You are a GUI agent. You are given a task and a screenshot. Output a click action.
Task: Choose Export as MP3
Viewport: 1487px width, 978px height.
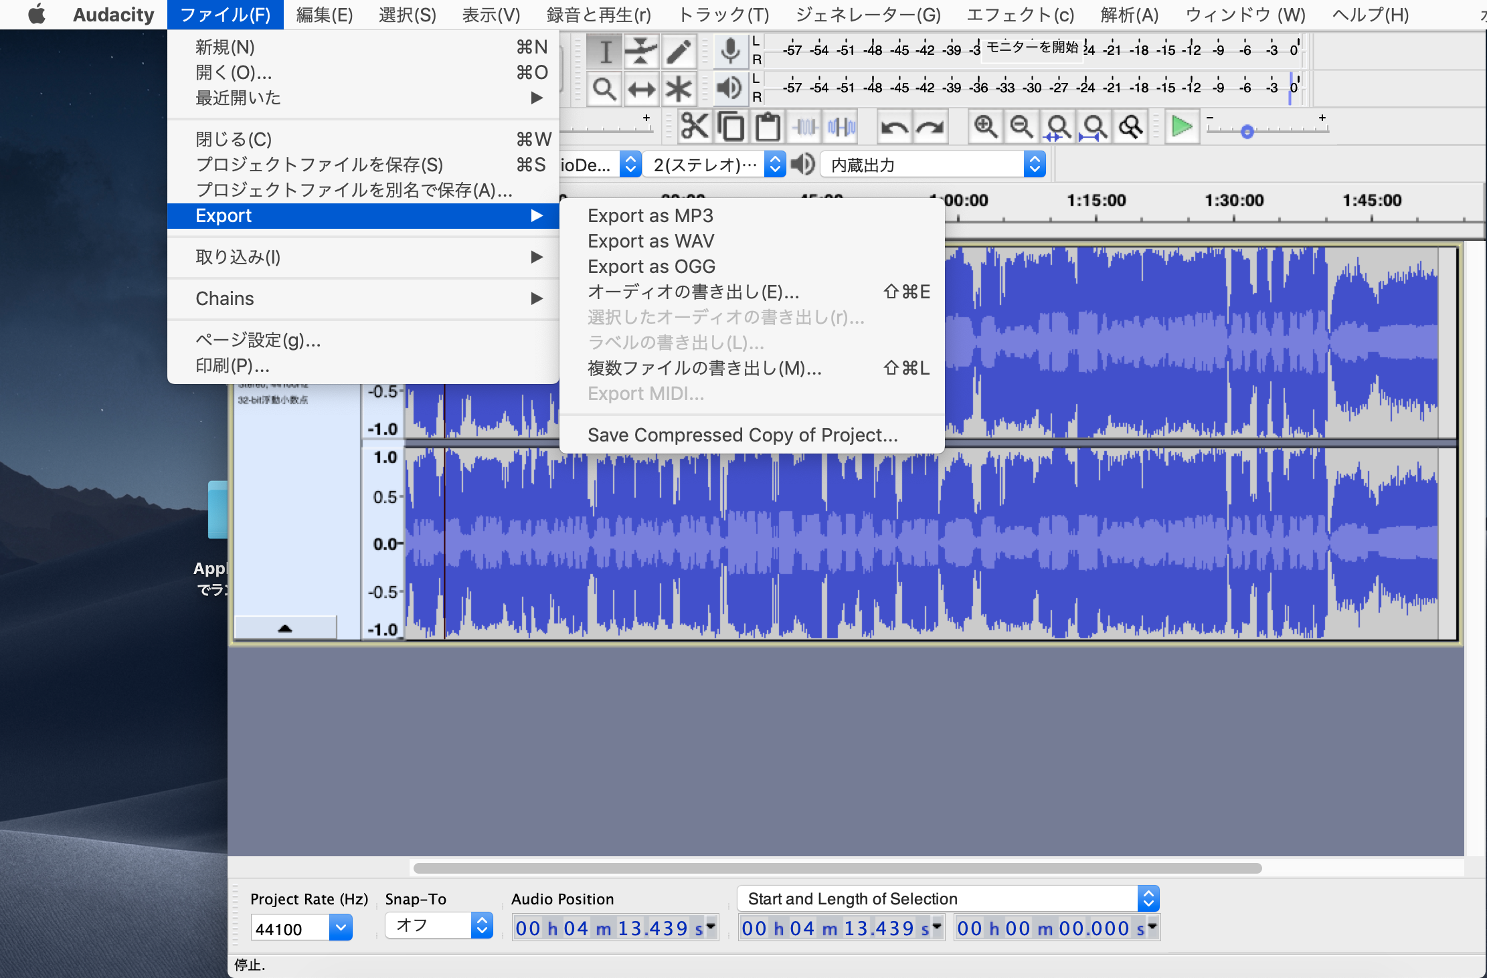coord(752,215)
